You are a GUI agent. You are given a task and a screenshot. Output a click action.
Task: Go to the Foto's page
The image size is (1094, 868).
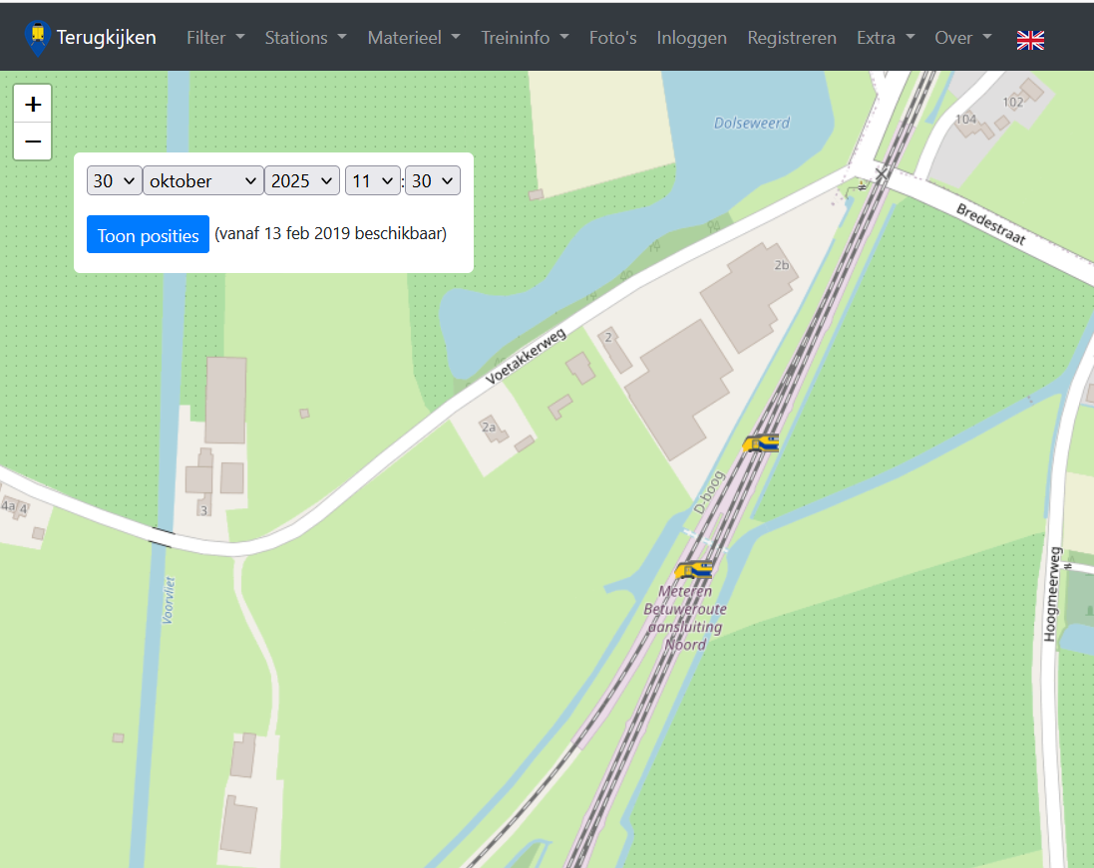pyautogui.click(x=612, y=38)
